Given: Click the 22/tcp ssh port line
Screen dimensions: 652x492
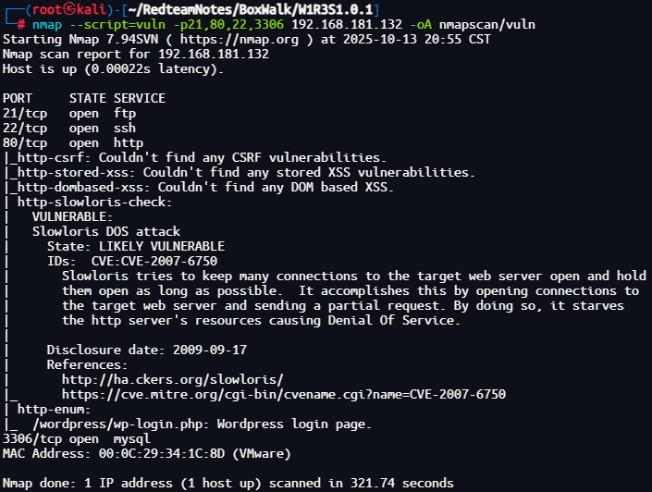Looking at the screenshot, I should pos(68,128).
